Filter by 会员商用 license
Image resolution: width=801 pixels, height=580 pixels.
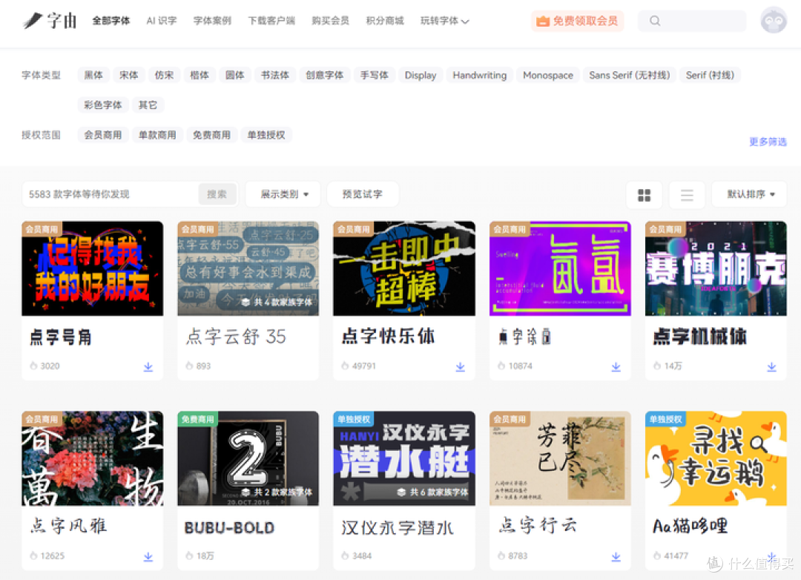(102, 135)
